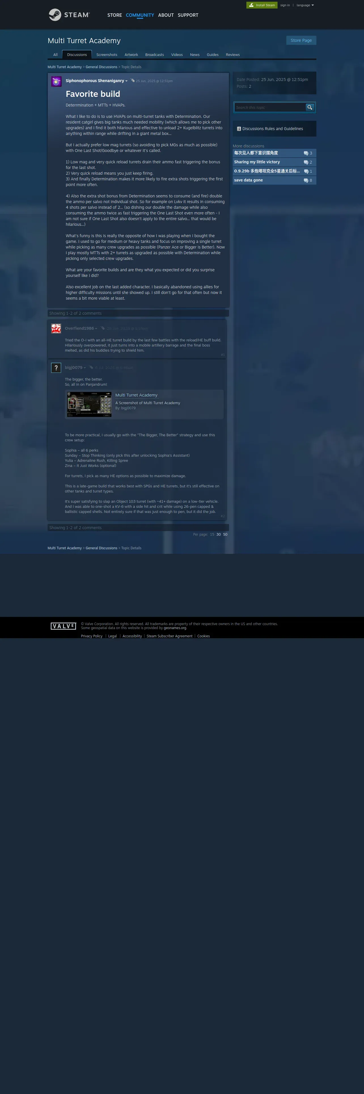This screenshot has width=364, height=1094.
Task: Click General Discussions in bottom breadcrumb
Action: [101, 548]
